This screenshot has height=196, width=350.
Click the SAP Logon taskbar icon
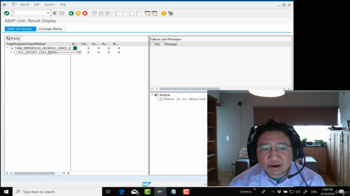[160, 192]
